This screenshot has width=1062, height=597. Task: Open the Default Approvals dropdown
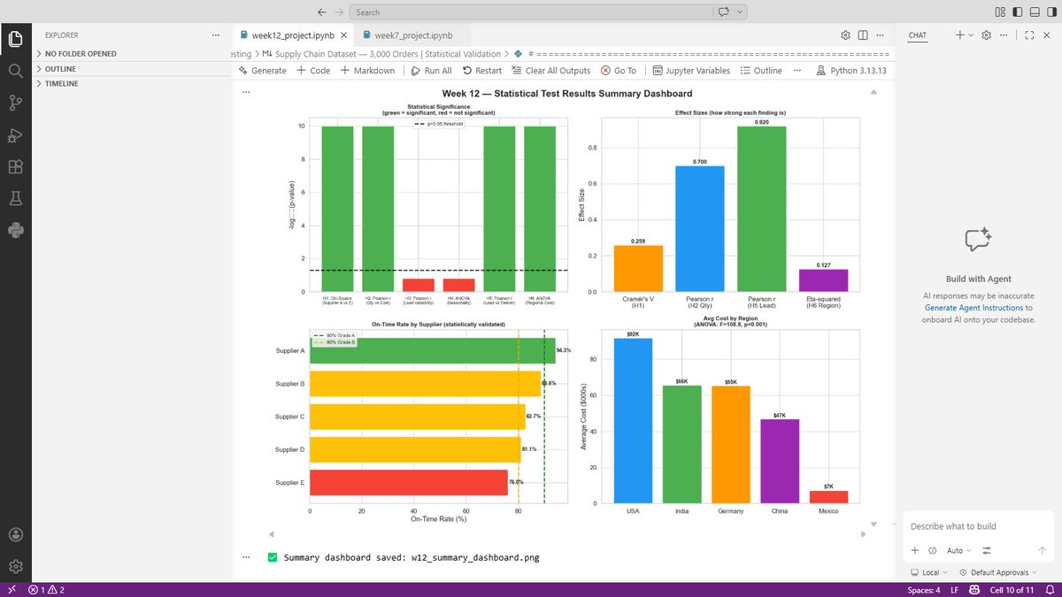tap(997, 572)
